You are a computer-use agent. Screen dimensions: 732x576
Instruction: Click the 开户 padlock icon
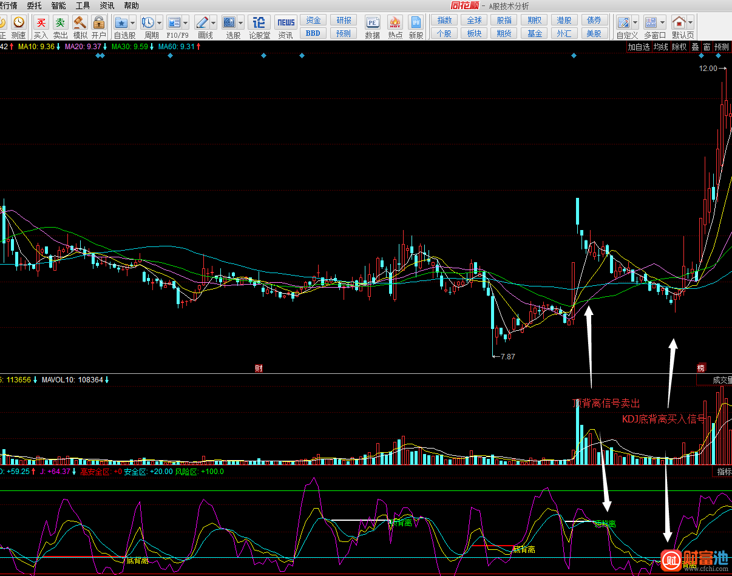click(99, 23)
